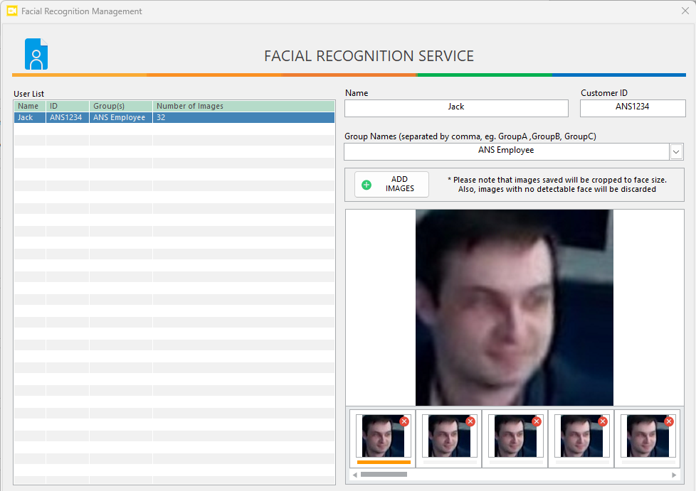696x491 pixels.
Task: Delete the second thumbnail image via red X
Action: (470, 421)
